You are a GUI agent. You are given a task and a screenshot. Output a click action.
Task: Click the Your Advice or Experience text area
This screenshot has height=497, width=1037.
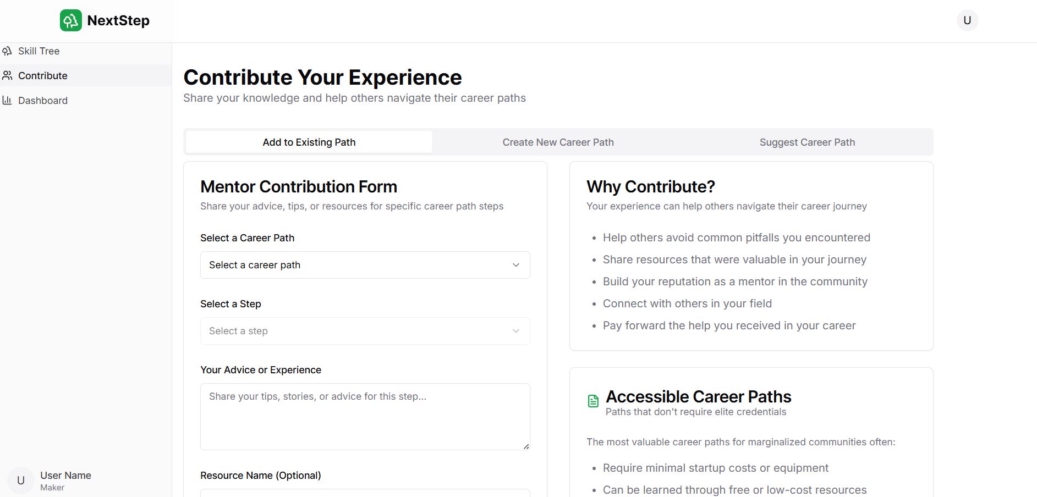(365, 416)
